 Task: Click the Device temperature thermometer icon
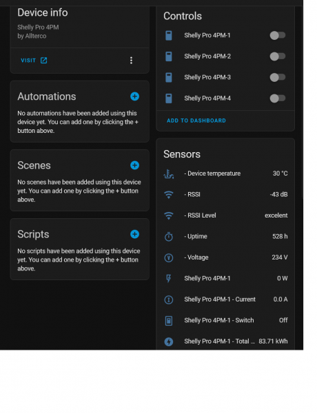(169, 174)
